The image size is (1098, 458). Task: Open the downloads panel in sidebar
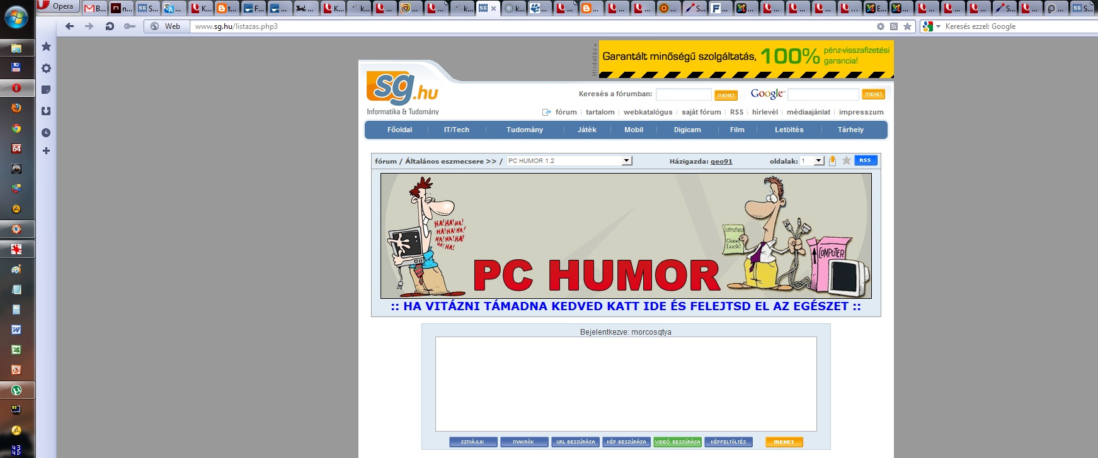46,111
